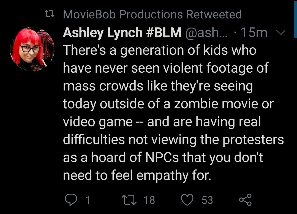Open share options via the share icon
The image size is (297, 214).
pyautogui.click(x=245, y=200)
